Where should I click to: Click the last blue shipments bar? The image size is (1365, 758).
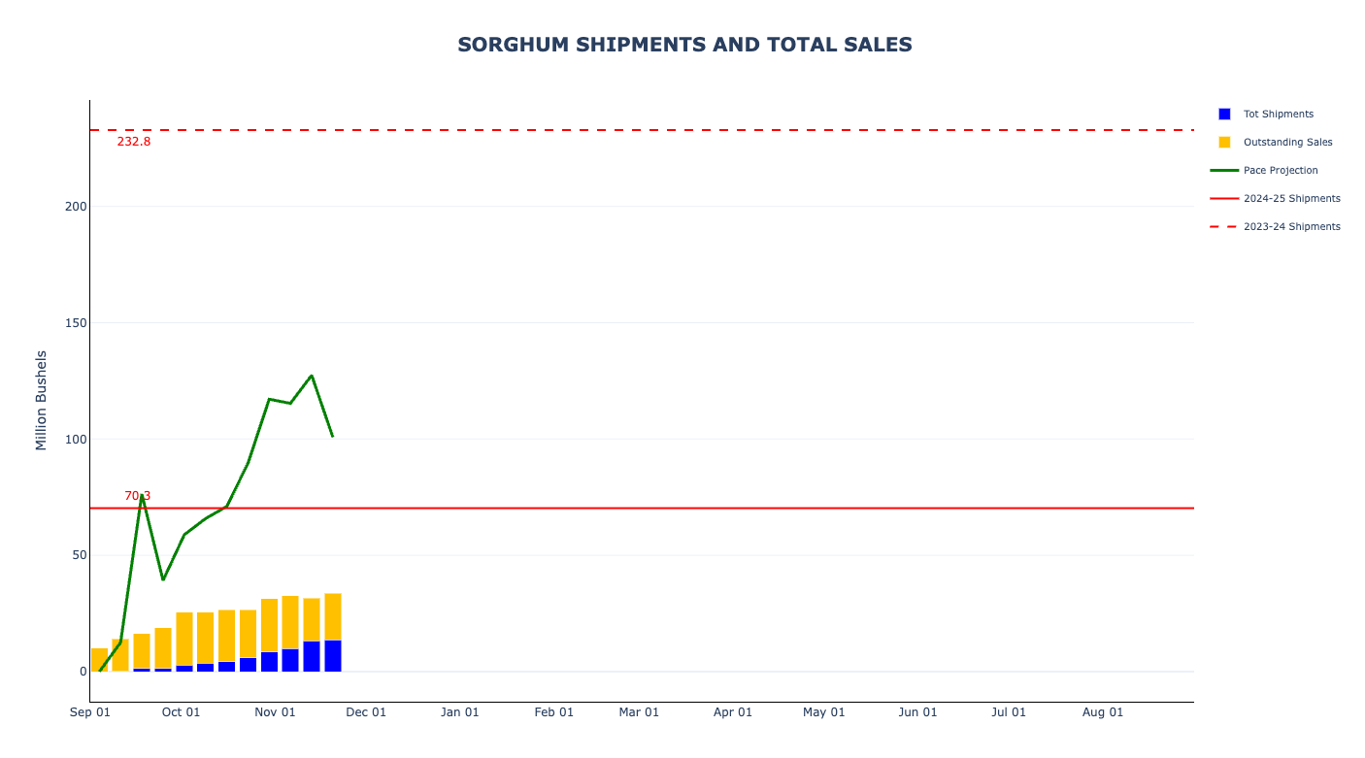[333, 656]
